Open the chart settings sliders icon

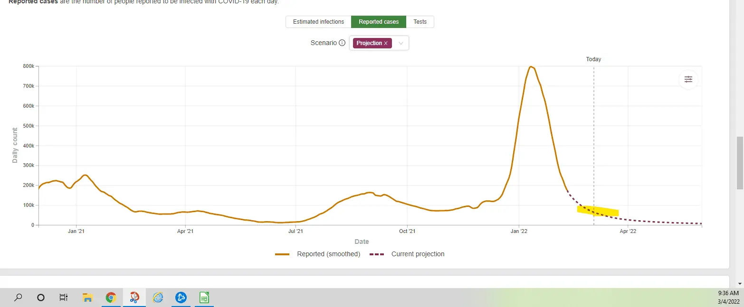point(688,79)
